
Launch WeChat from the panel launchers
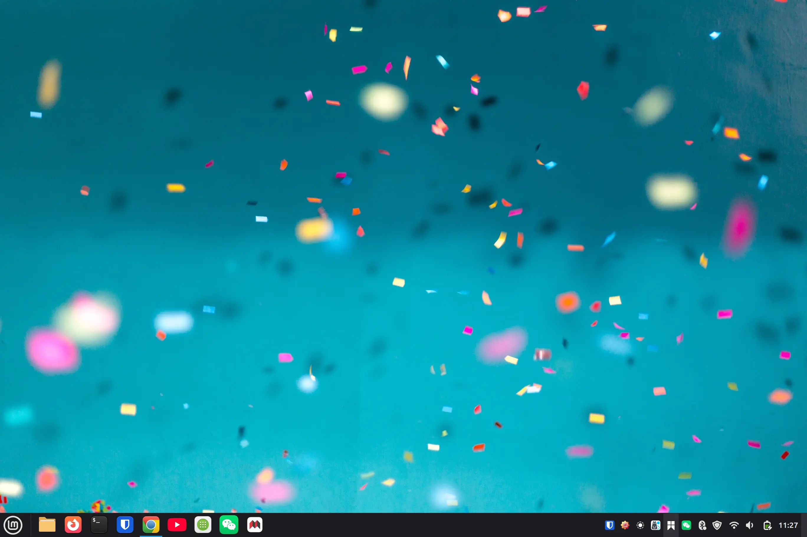click(x=229, y=525)
